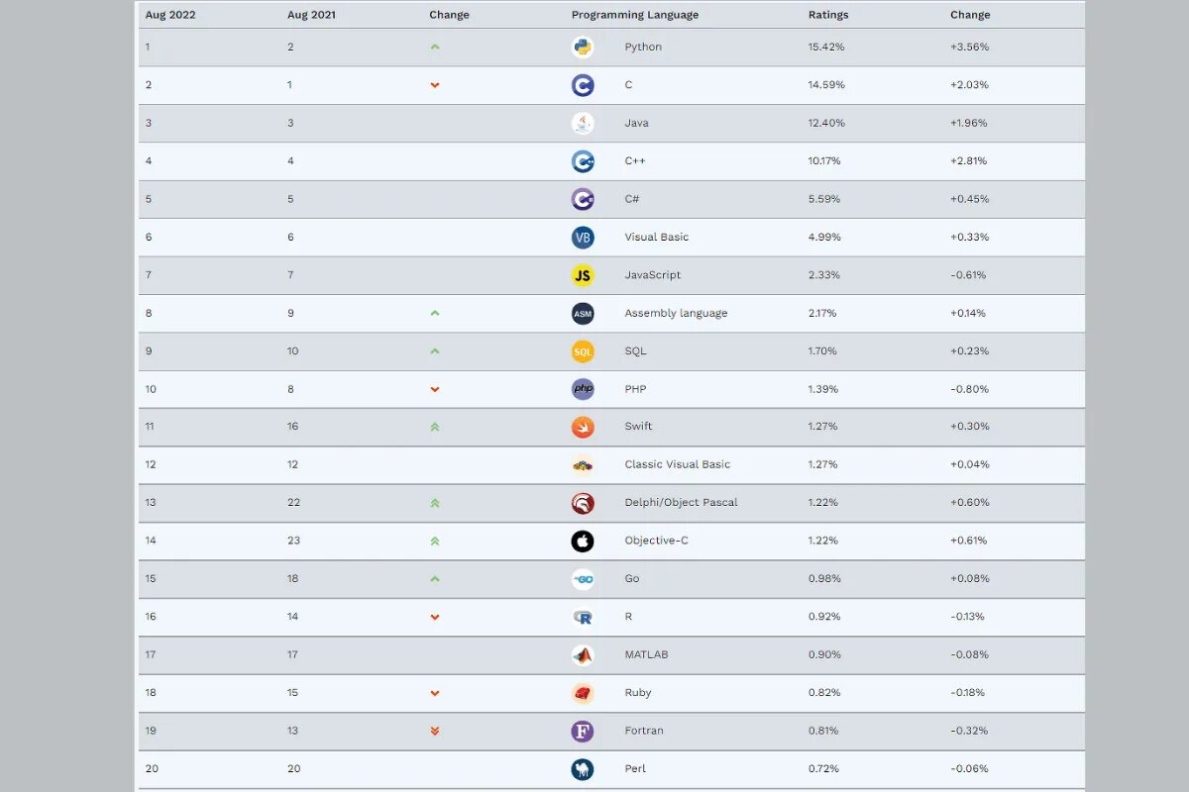1189x792 pixels.
Task: Click the MATLAB language name
Action: tap(646, 654)
